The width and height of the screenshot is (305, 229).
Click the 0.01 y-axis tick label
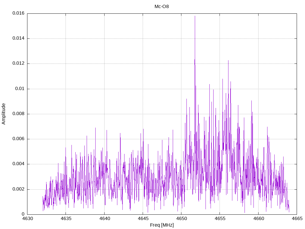click(x=20, y=89)
